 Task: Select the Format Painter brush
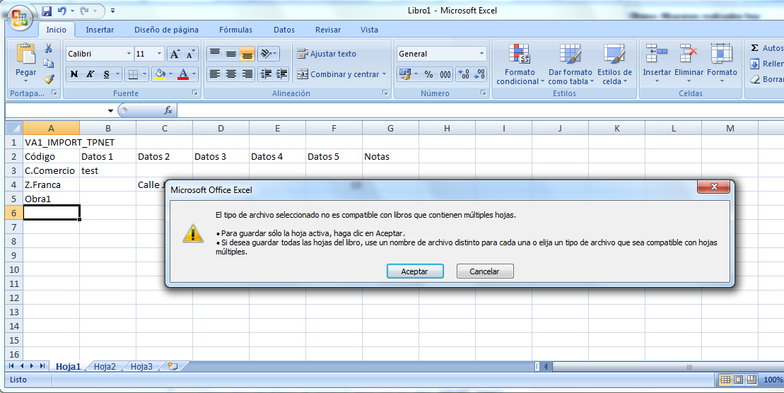[x=49, y=79]
